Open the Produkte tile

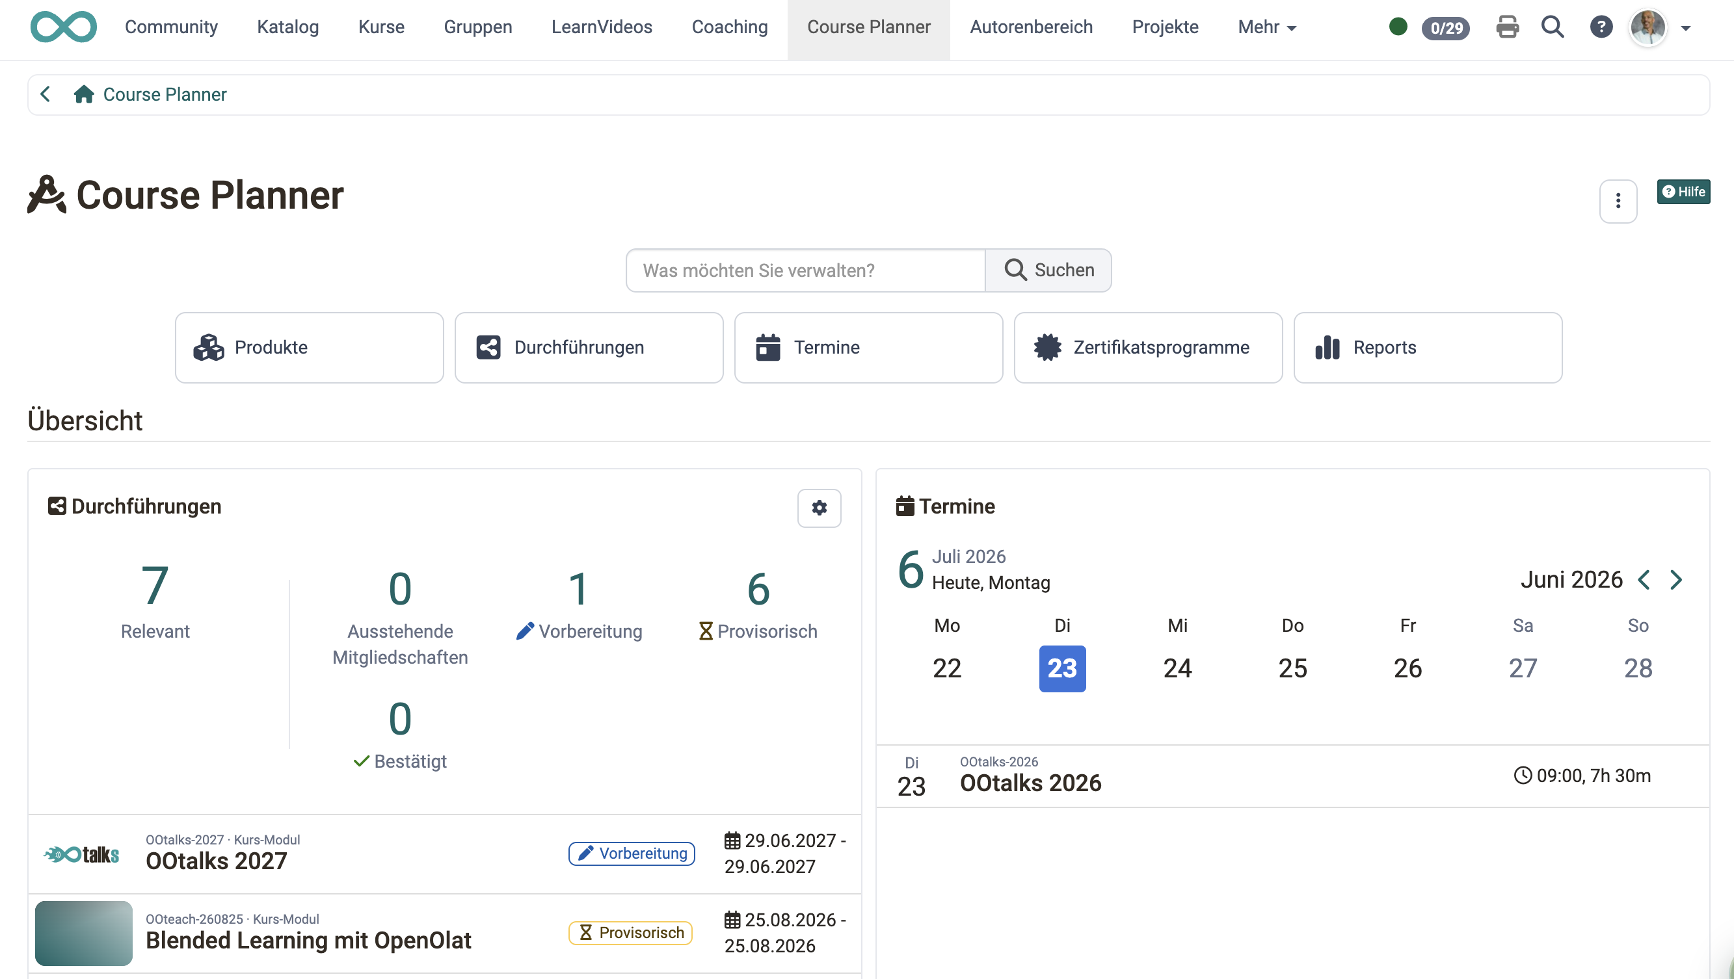coord(309,347)
